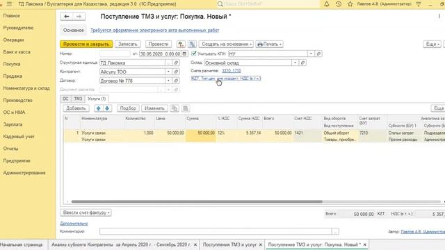Open document structure icon beside postings icon
This screenshot has height=250, width=445.
192,44
